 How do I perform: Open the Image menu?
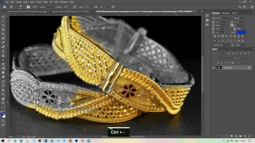pos(19,2)
